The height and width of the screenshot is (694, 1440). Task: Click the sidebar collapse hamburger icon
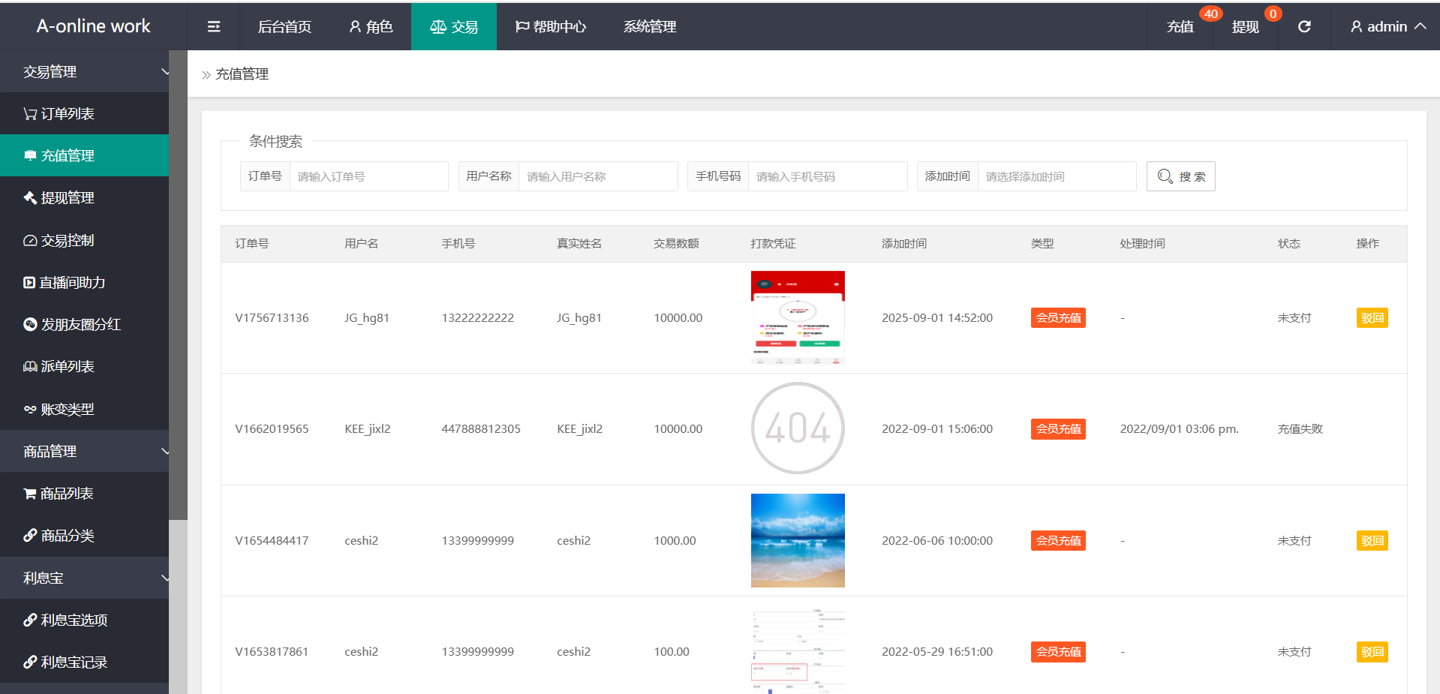pos(214,27)
